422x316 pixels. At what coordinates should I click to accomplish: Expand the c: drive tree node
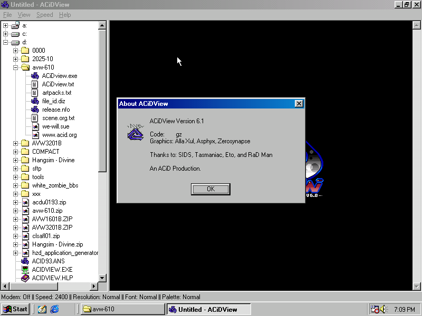point(6,34)
